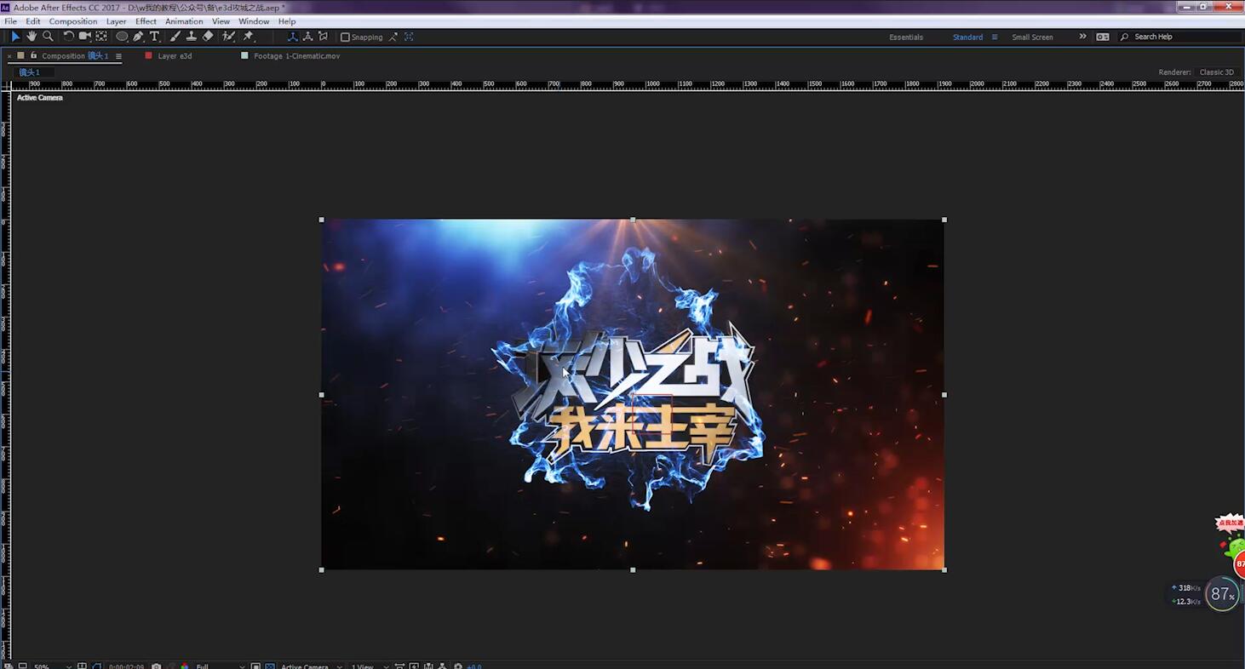
Task: Open the Active Camera view dropdown
Action: (x=311, y=666)
